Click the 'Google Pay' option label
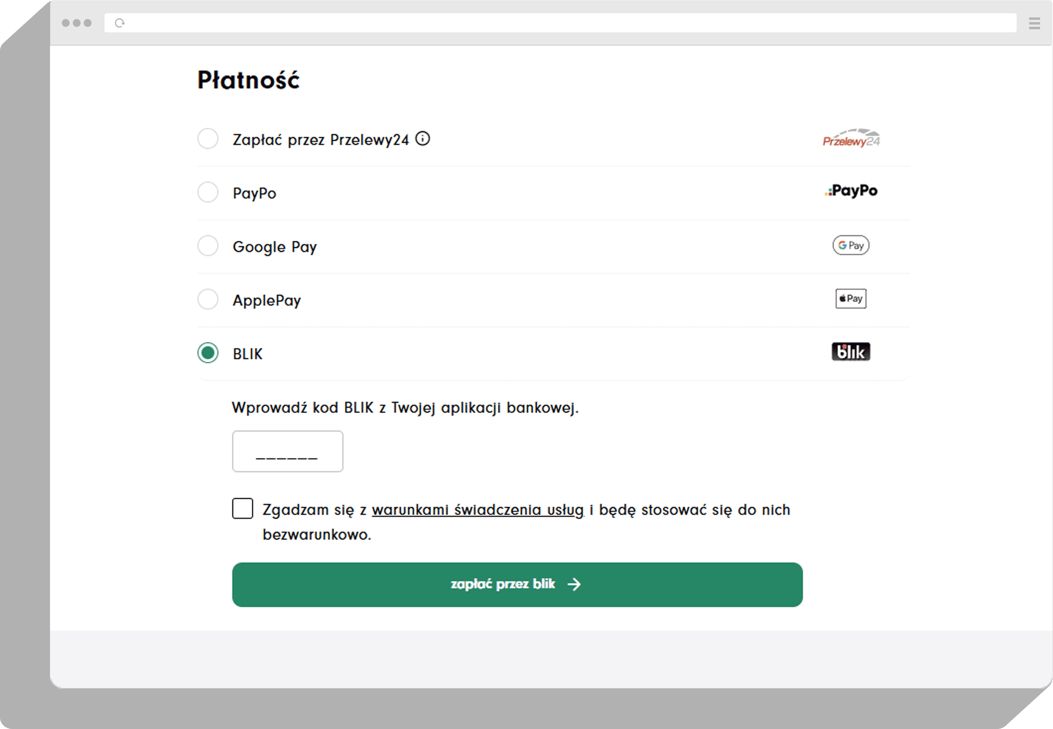This screenshot has height=729, width=1053. click(275, 247)
